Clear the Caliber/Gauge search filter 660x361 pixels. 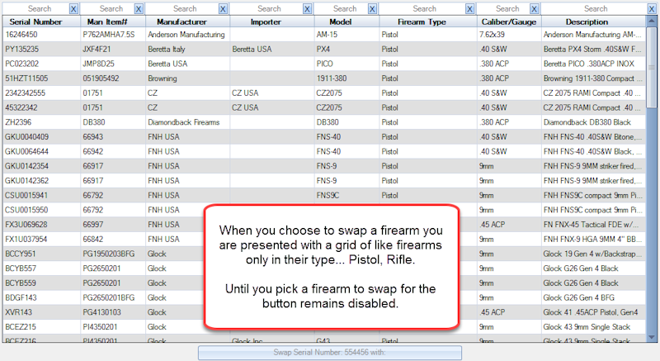pyautogui.click(x=535, y=9)
